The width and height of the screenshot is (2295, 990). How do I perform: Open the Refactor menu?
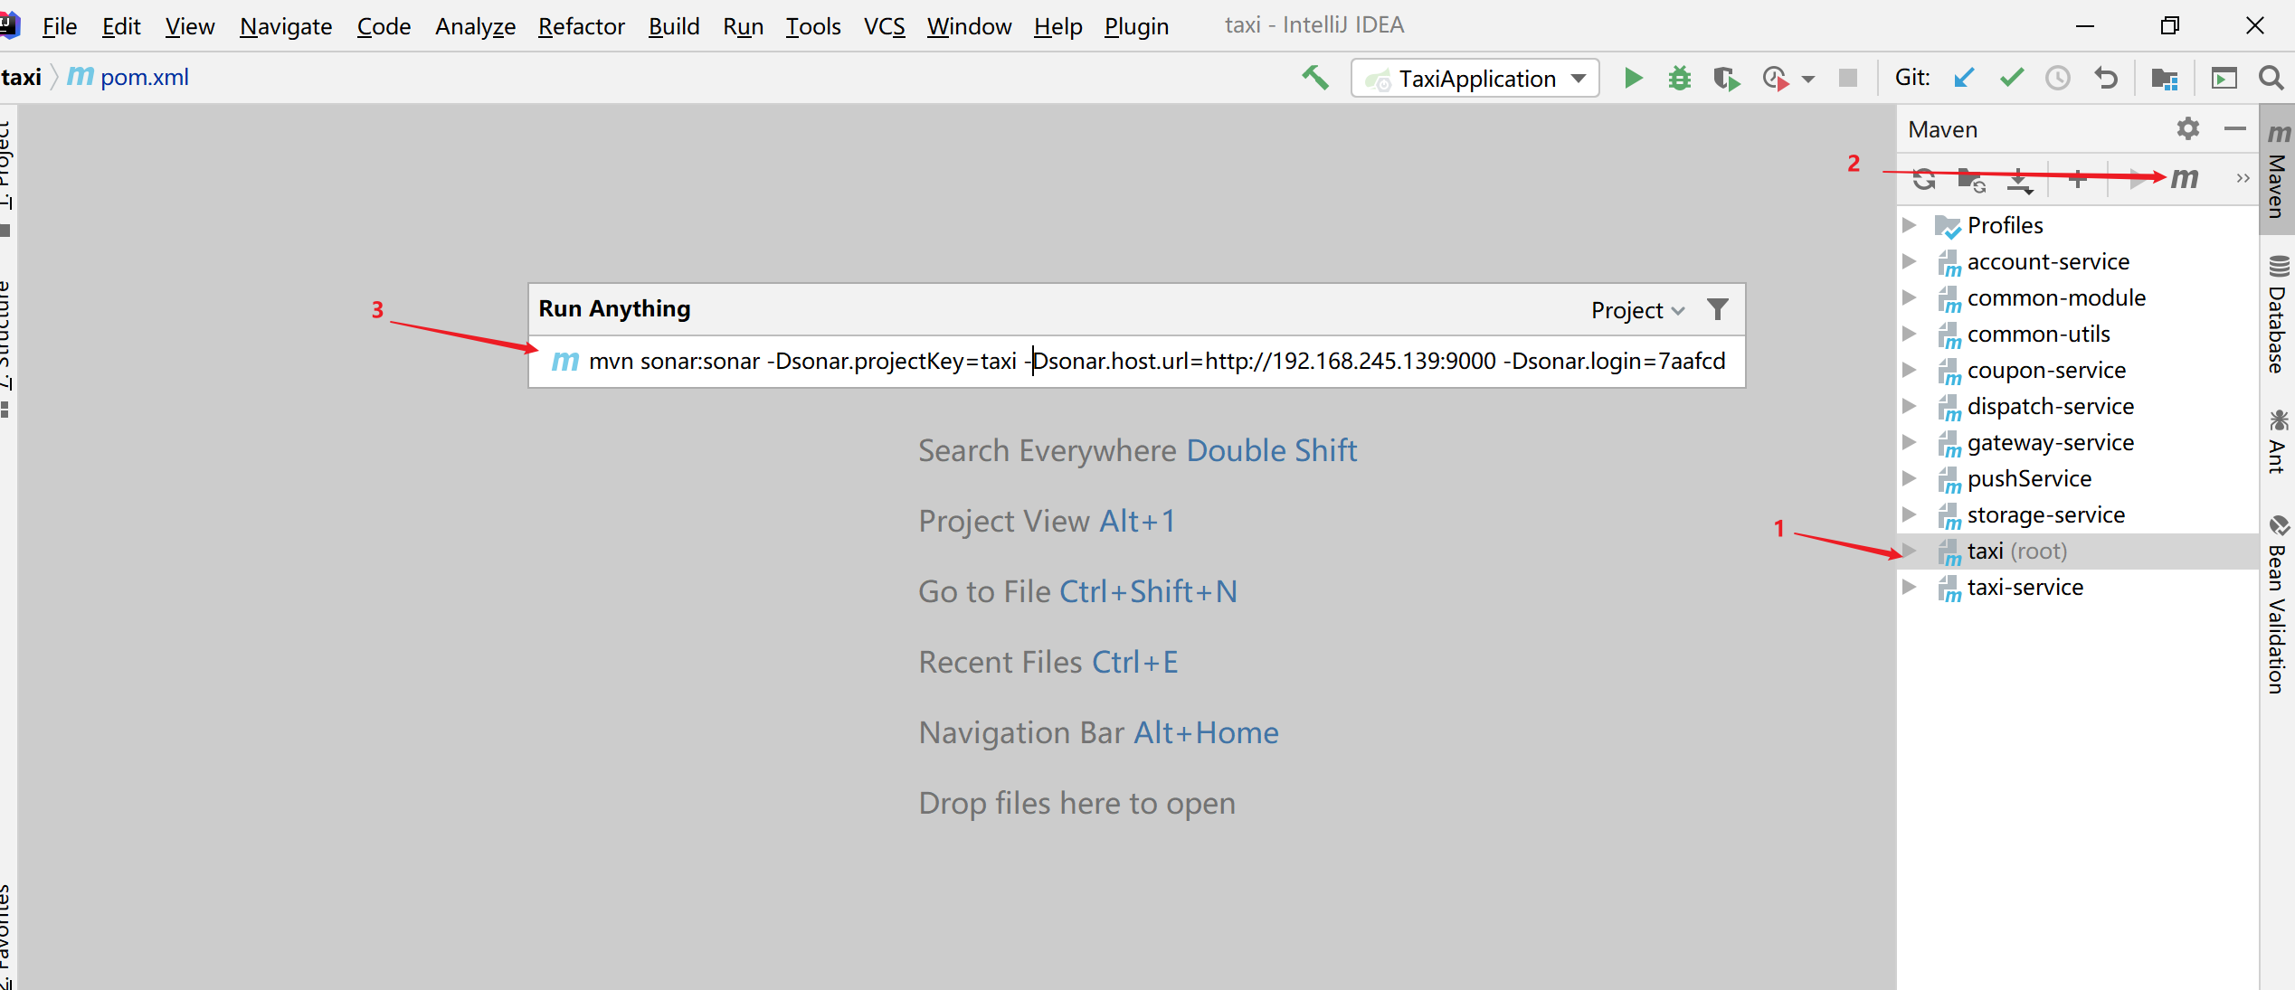[x=581, y=26]
